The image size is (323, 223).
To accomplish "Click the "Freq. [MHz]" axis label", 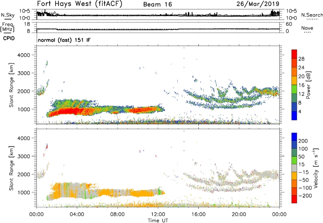I will [7, 27].
